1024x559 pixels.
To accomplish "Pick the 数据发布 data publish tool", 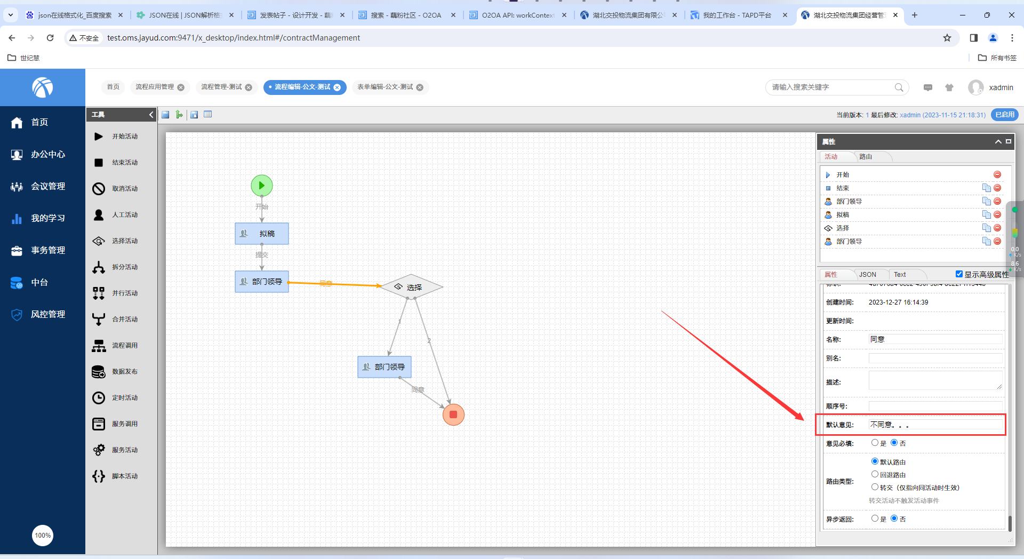I will (x=115, y=372).
